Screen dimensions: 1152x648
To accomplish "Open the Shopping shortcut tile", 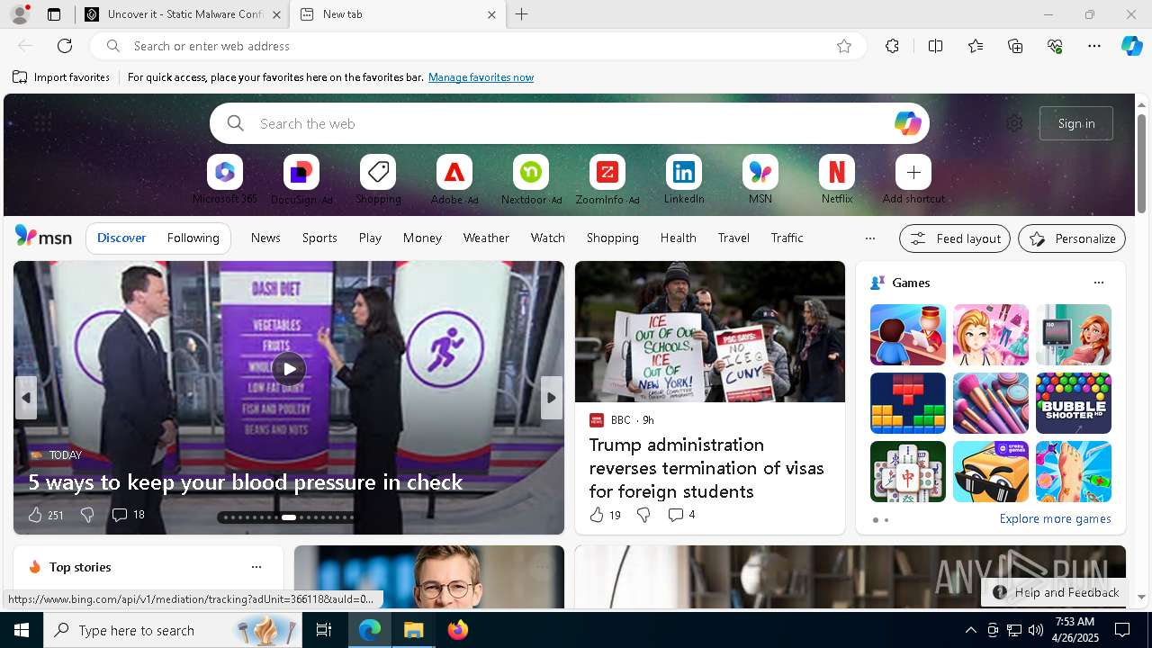I will click(378, 172).
